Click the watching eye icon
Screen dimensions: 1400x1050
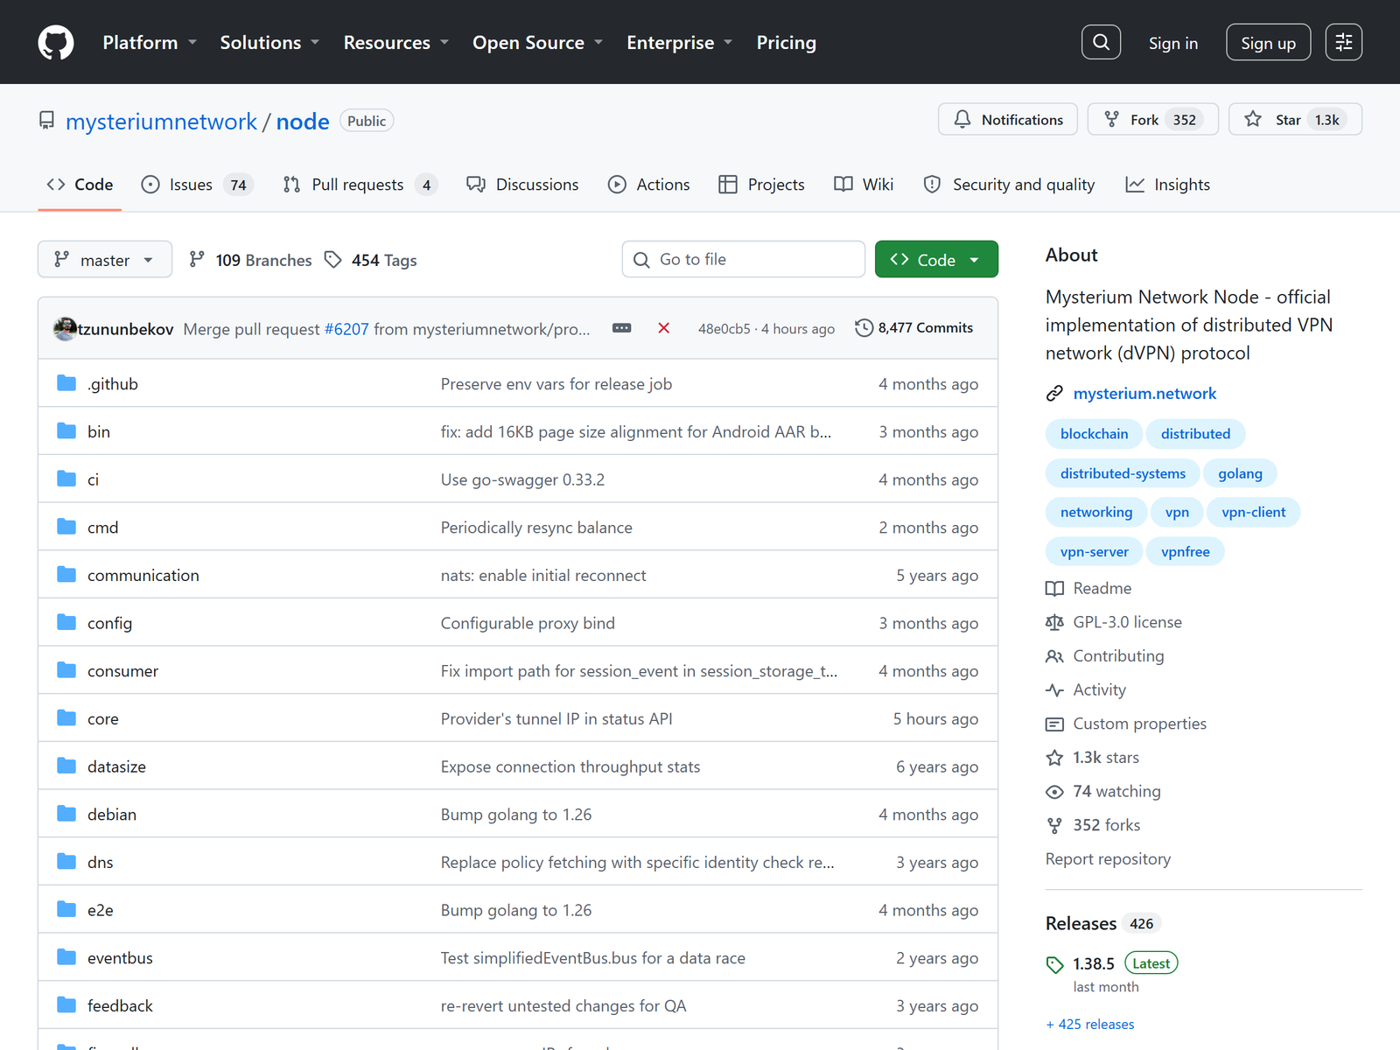(x=1054, y=792)
